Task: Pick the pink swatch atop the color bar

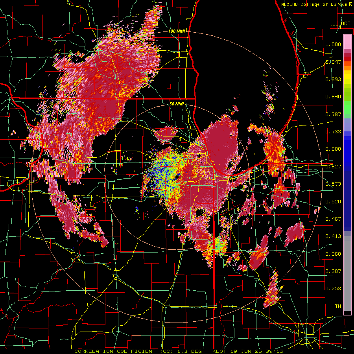Action: pyautogui.click(x=347, y=42)
